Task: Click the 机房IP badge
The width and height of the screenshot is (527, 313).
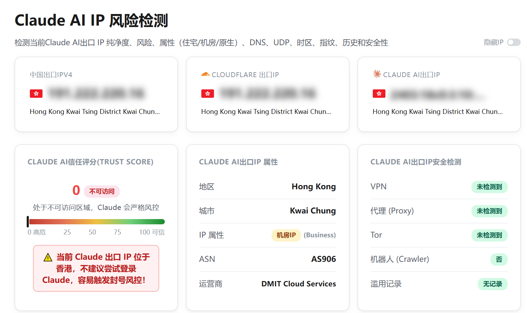Action: click(x=286, y=235)
